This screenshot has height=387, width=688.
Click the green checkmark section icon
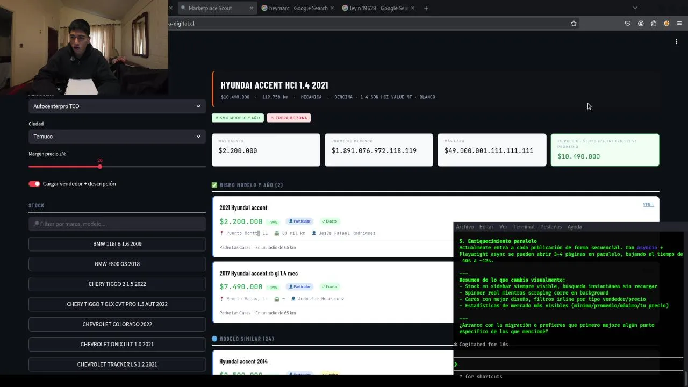pos(214,185)
